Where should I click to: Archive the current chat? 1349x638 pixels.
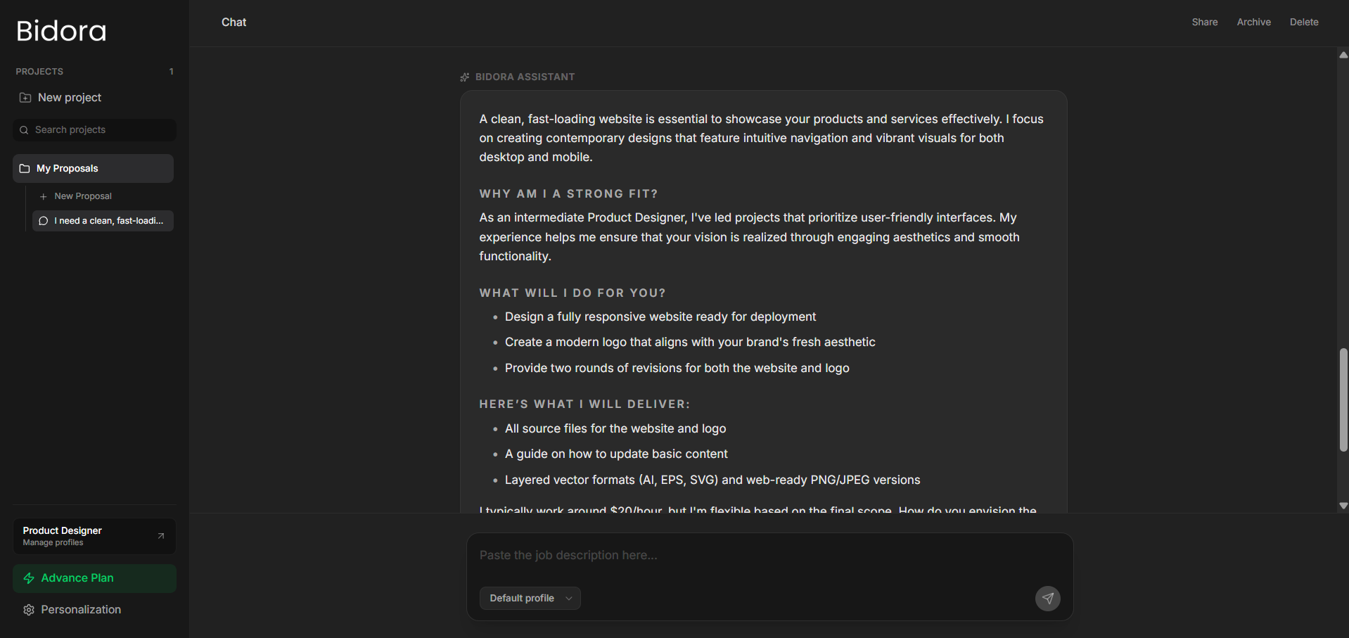point(1253,23)
